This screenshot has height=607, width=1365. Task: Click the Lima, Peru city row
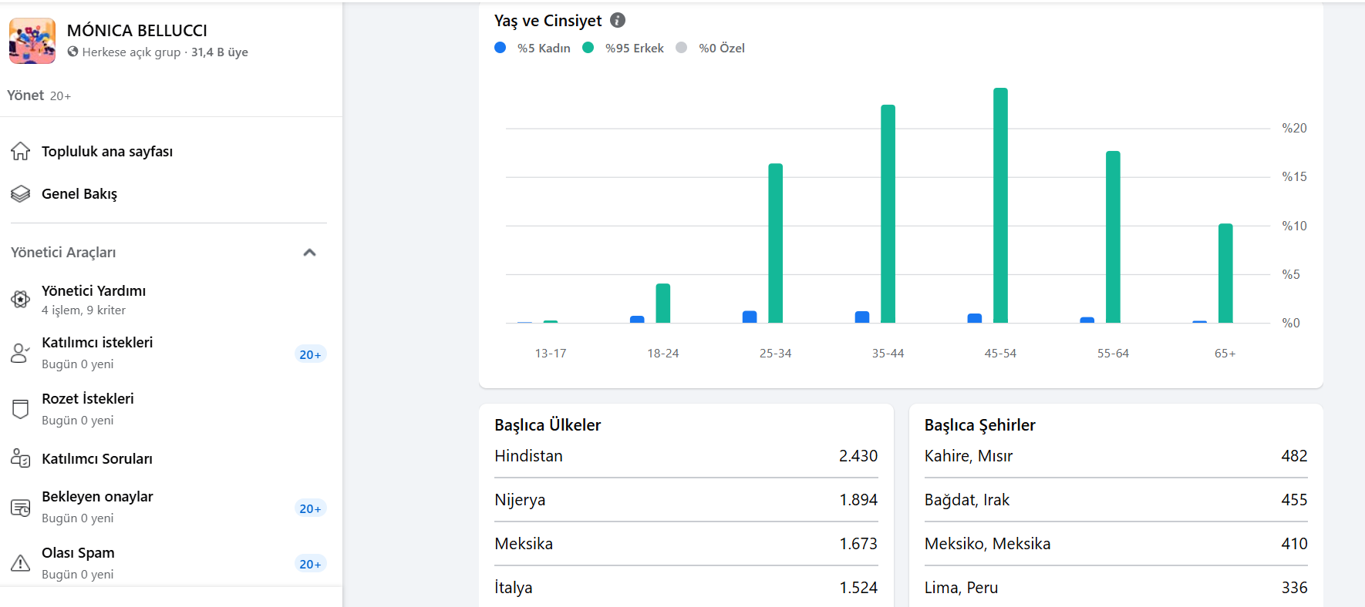tap(1116, 587)
